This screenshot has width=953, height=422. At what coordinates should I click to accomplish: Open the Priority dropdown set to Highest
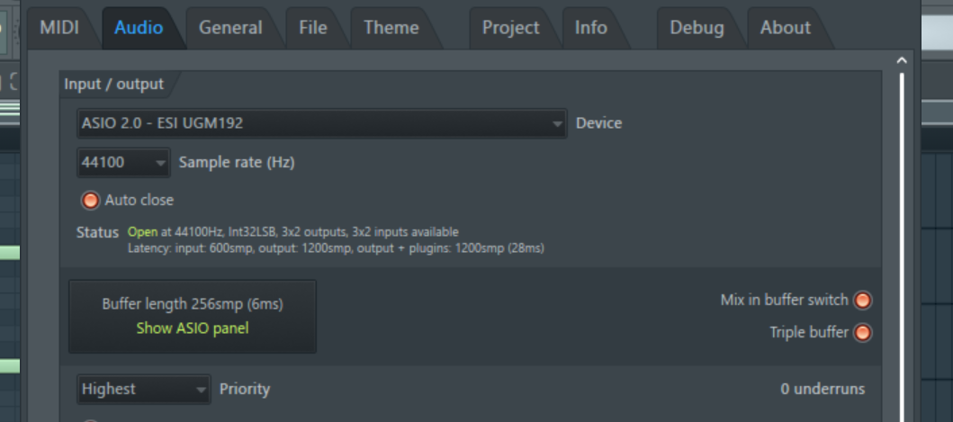(x=144, y=390)
